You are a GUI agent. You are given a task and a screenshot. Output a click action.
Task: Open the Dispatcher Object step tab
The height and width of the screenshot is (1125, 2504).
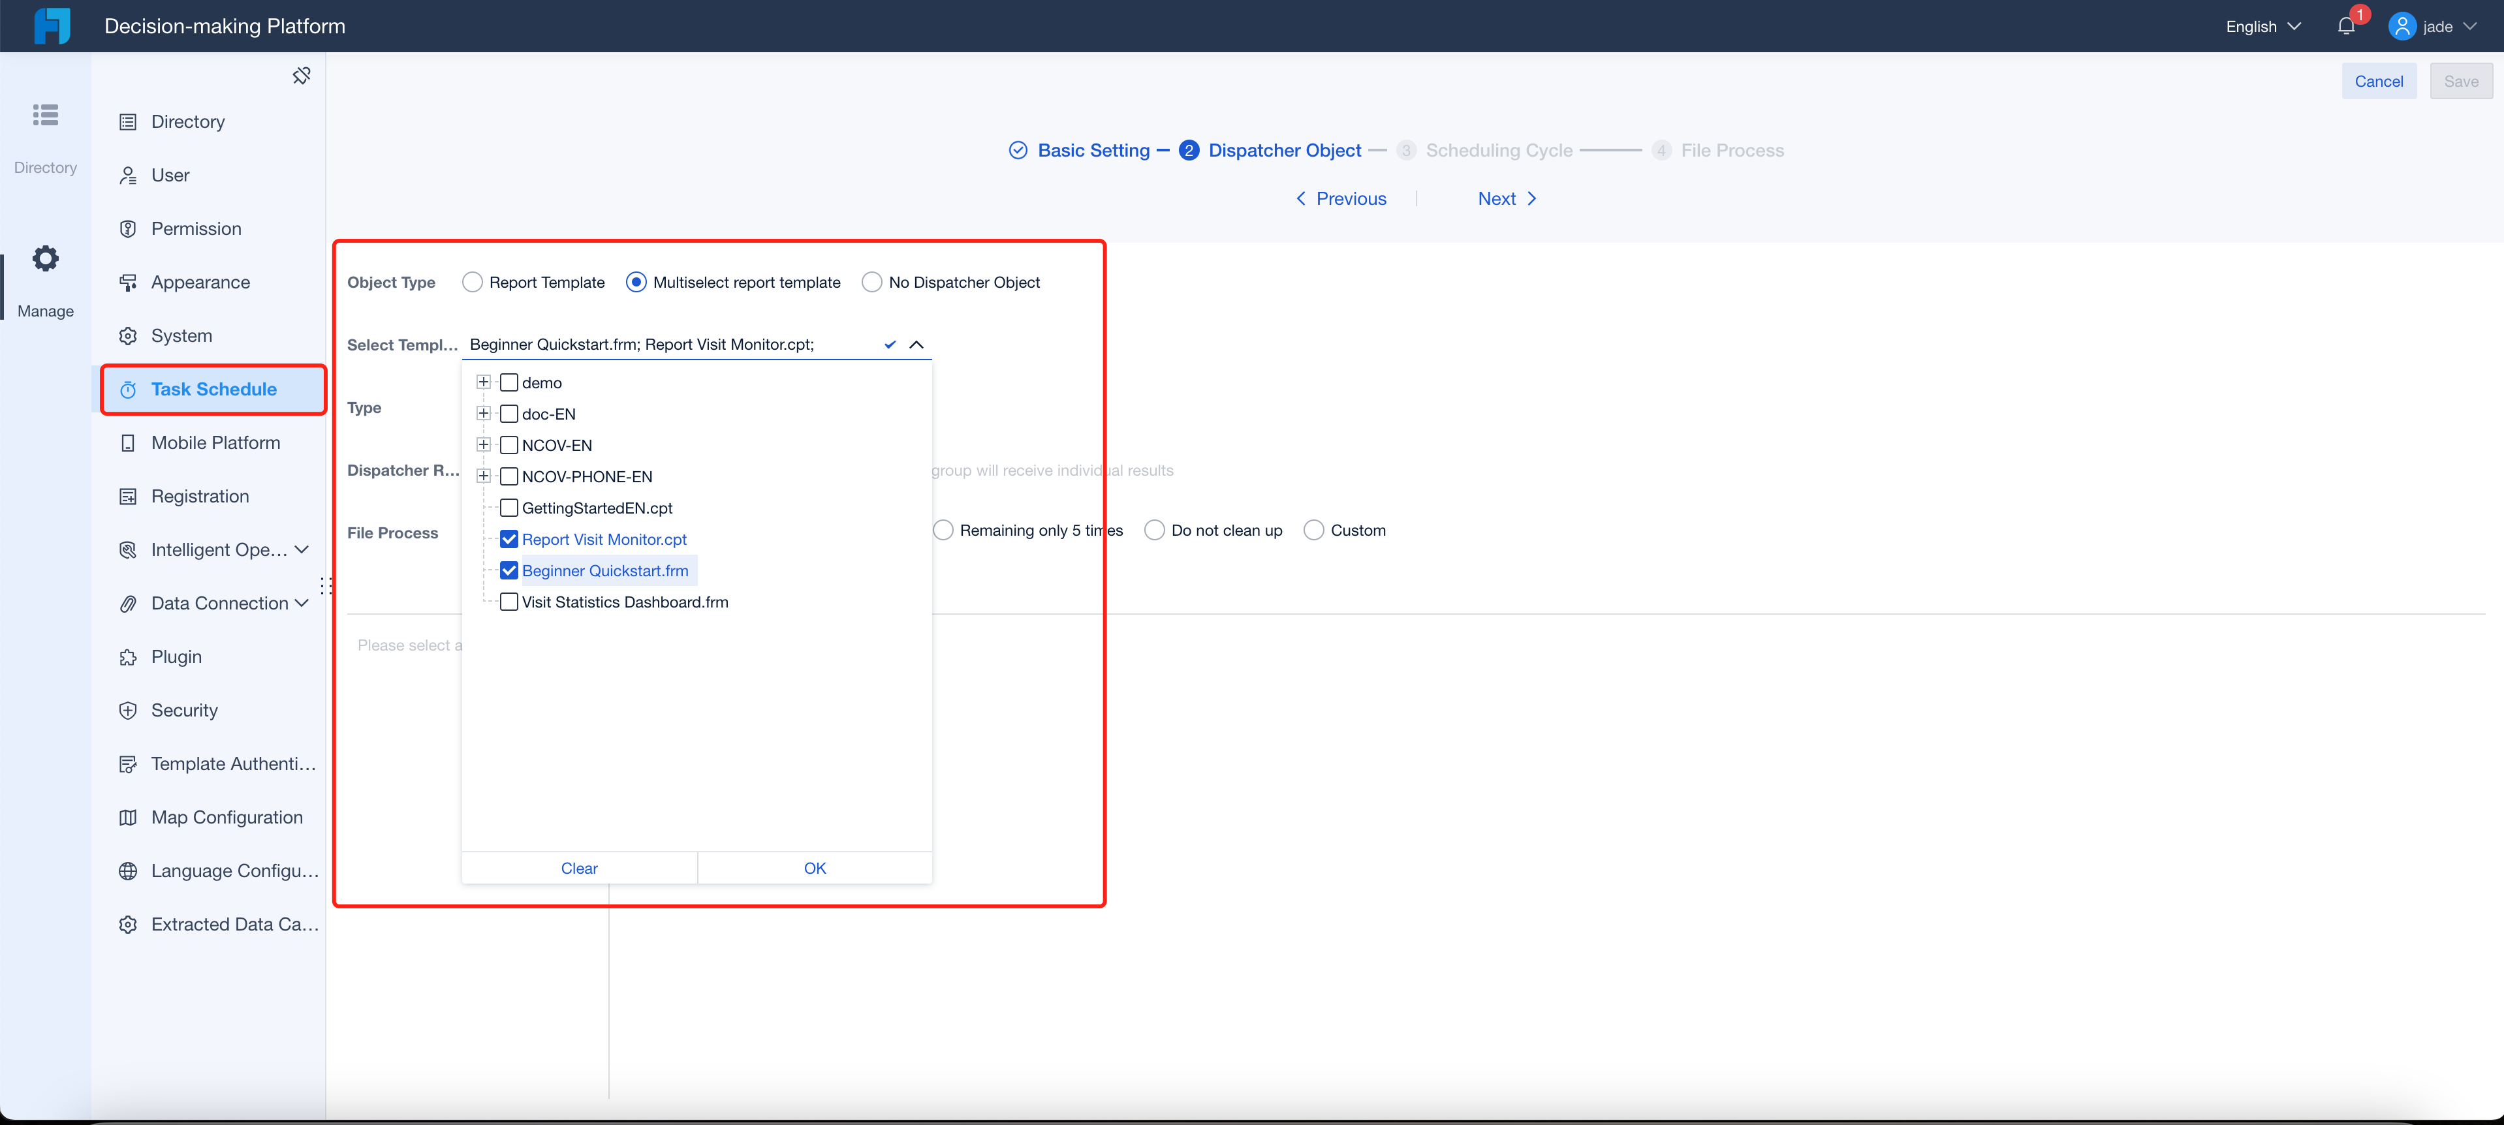coord(1285,150)
